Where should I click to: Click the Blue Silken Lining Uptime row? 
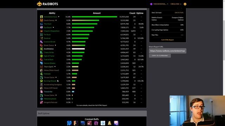(x=167, y=25)
